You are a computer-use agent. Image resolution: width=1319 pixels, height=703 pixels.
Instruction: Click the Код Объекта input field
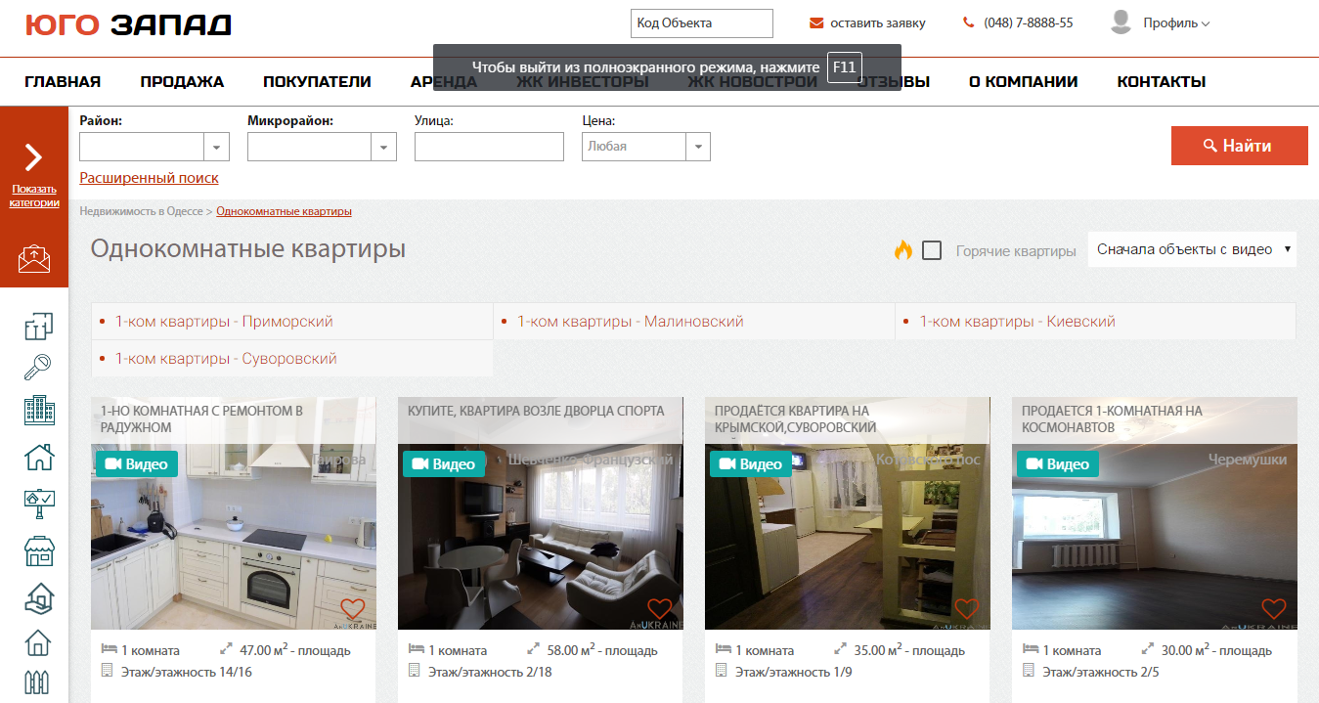tap(701, 22)
